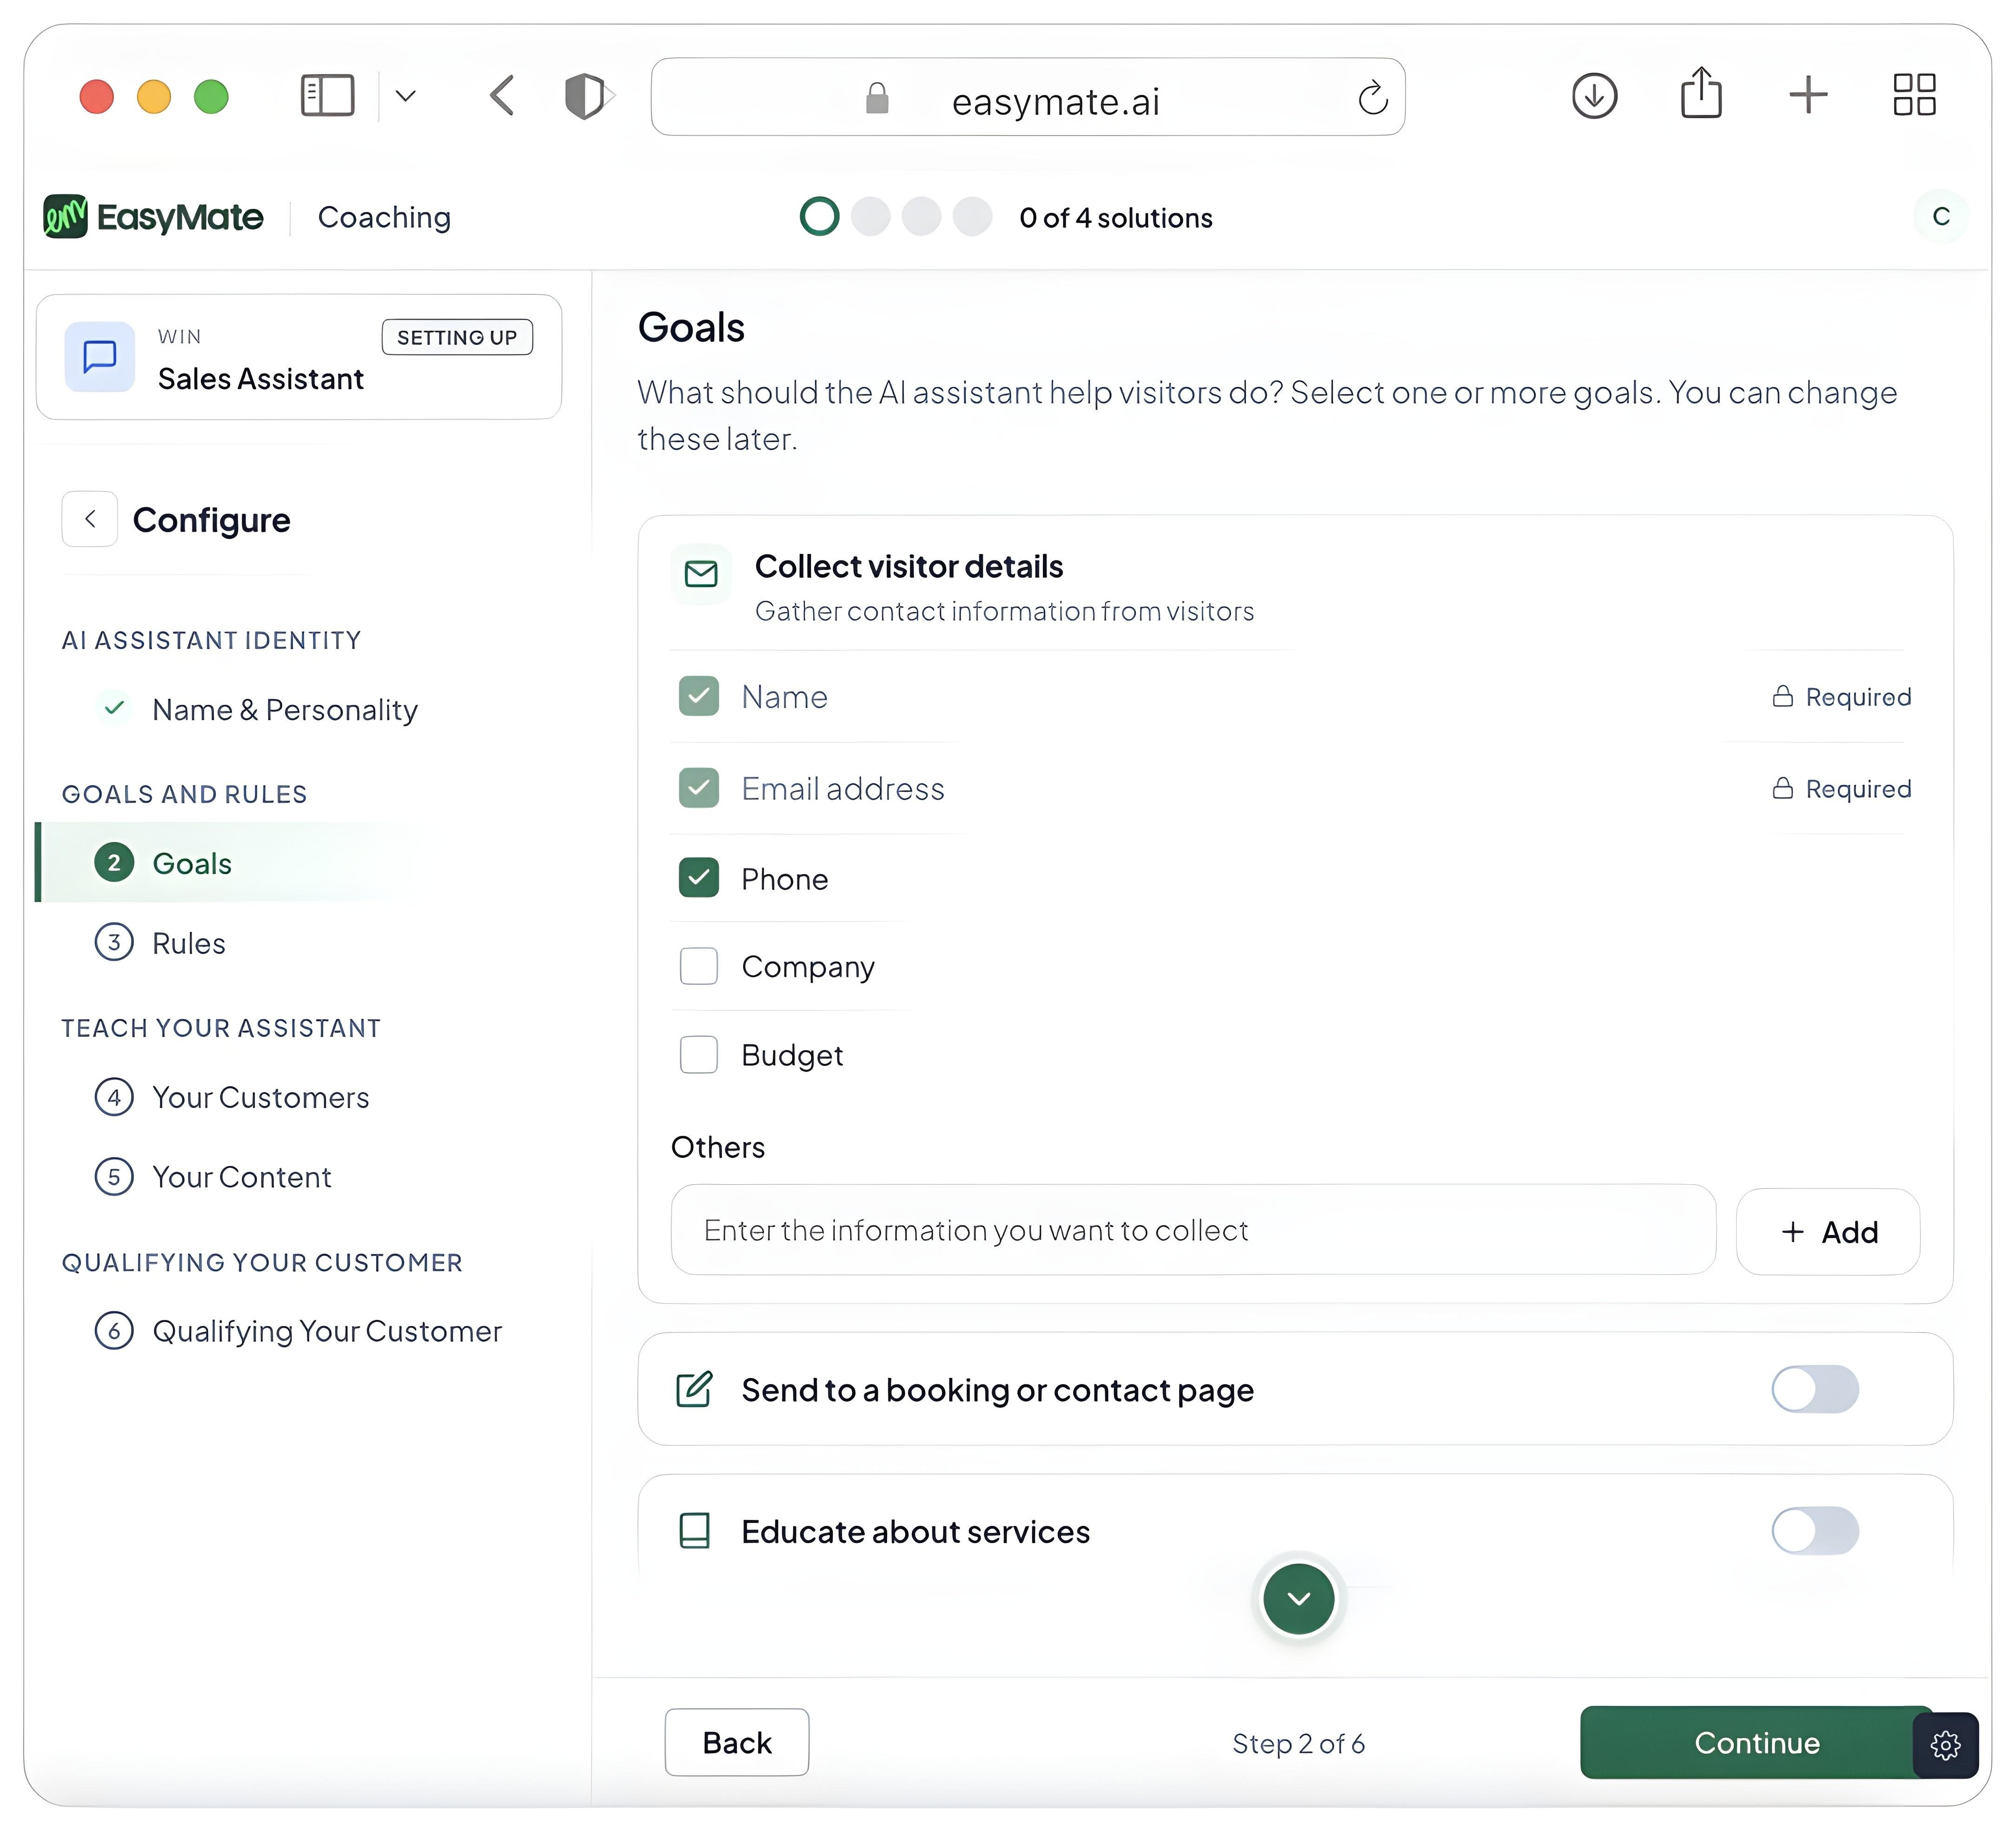Click the green checkmark beside Name & Personality

point(114,708)
